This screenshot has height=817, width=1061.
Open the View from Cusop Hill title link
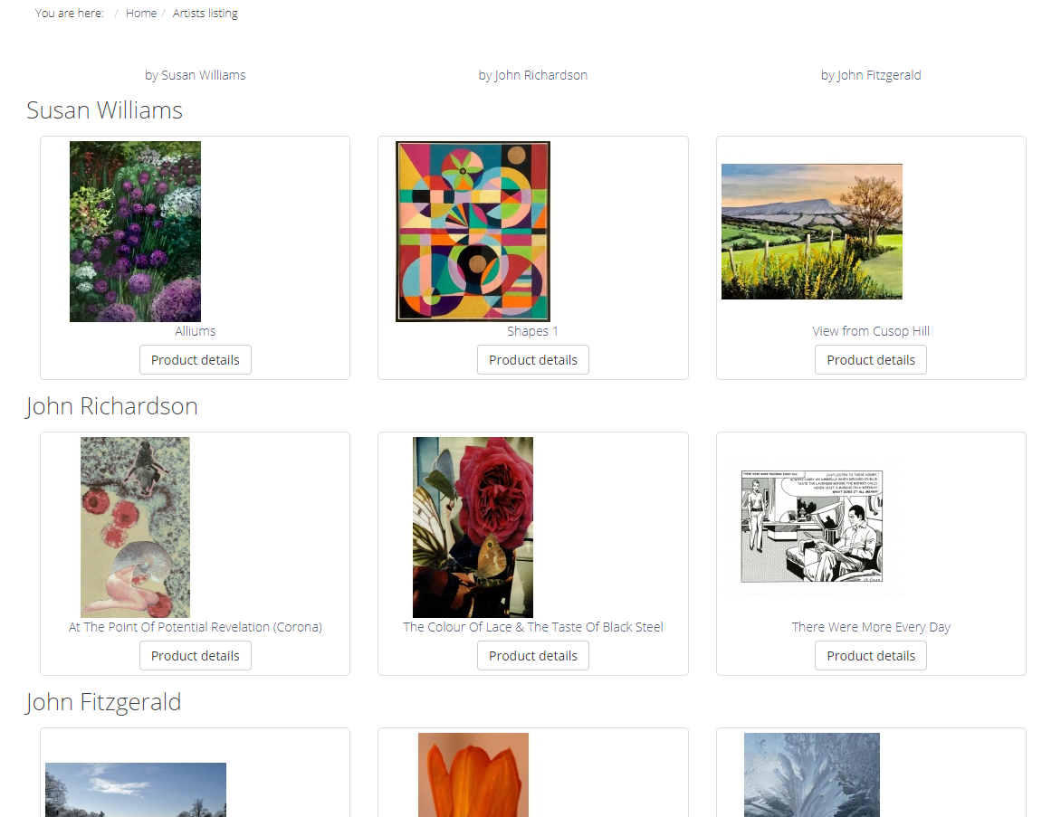click(x=871, y=331)
